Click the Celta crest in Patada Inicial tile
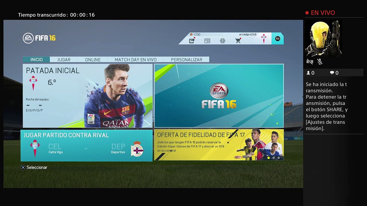Screen dimensions: 367x206 click(x=33, y=83)
